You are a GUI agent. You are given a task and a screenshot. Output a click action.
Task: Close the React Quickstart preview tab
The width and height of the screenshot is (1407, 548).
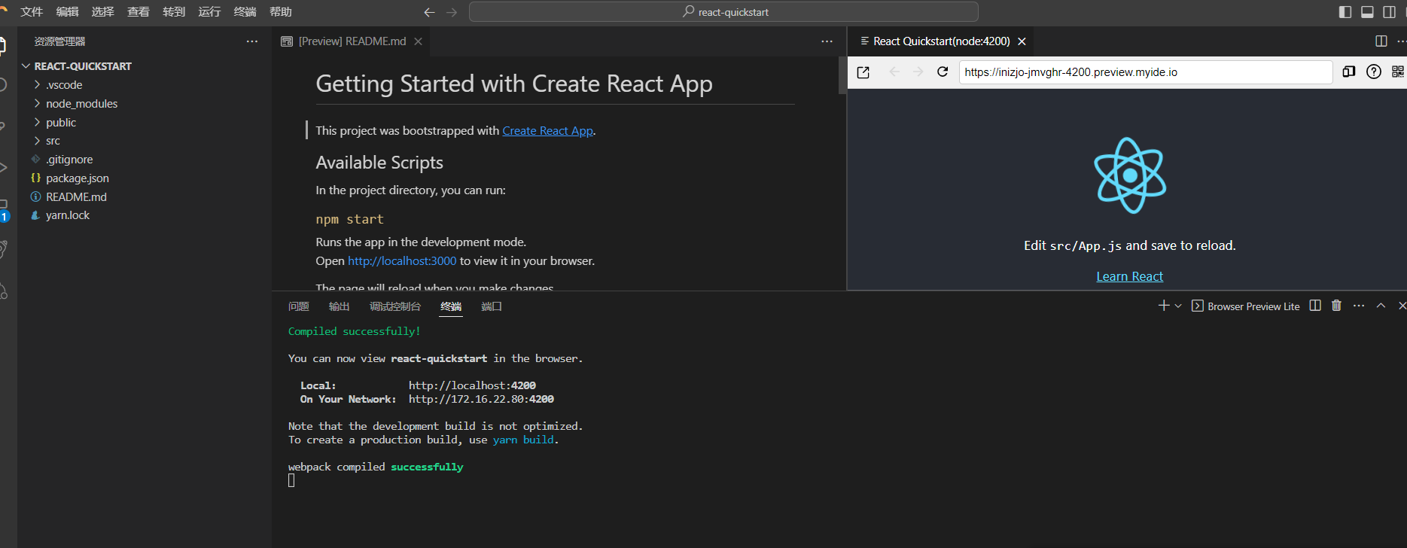click(1022, 41)
